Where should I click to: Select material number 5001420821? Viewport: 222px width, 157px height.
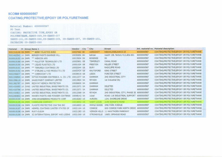(x=14, y=93)
